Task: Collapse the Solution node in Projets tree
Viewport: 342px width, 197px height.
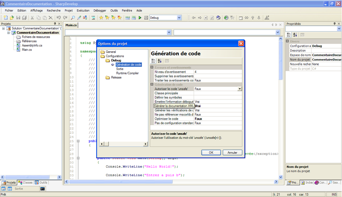Action: point(3,28)
